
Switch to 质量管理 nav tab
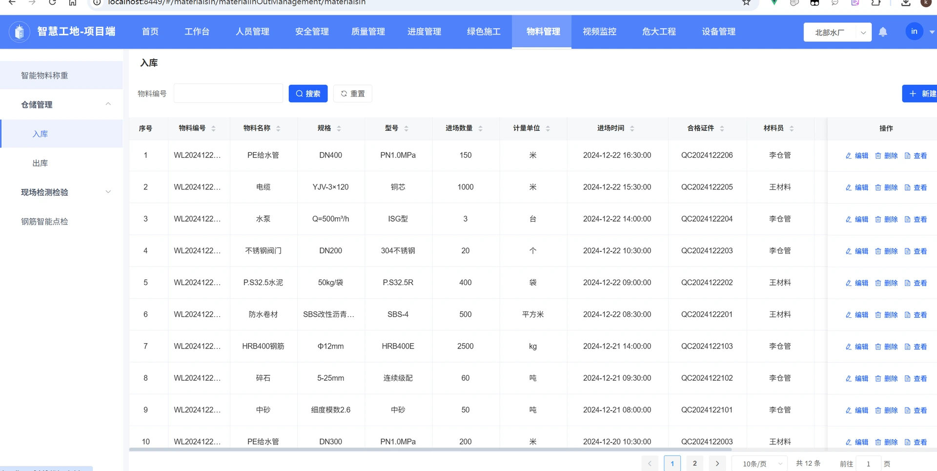(368, 32)
